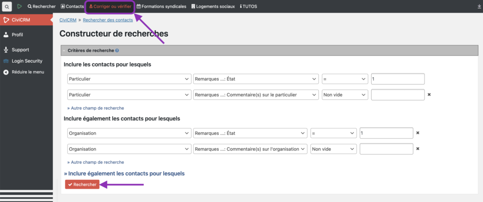Viewport: 483px width, 202px height.
Task: Remove the Commentaire(s) sur le particulier row
Action: point(429,95)
